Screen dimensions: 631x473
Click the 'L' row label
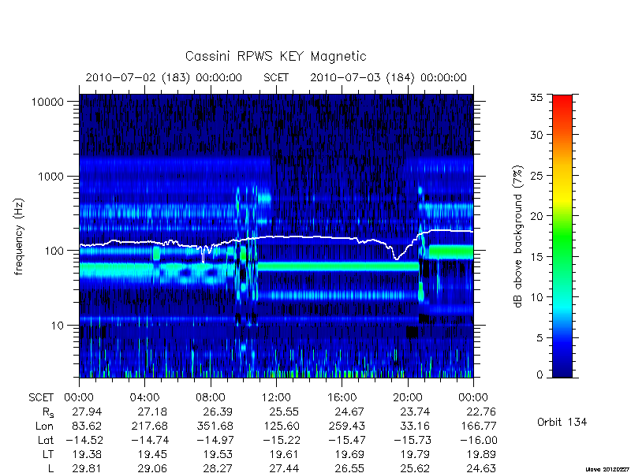pyautogui.click(x=50, y=468)
